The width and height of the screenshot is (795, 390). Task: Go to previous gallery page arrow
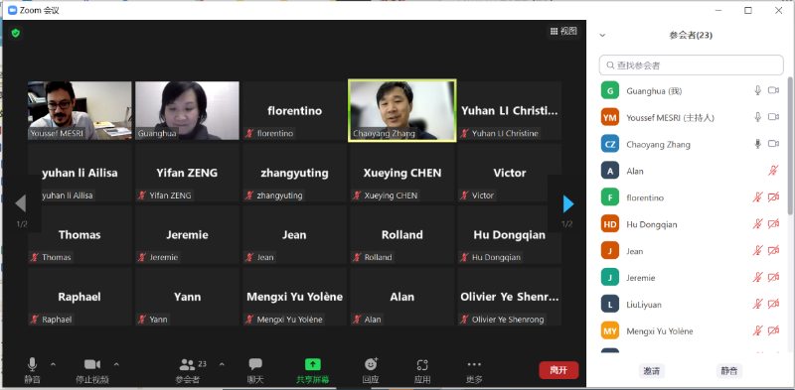(20, 204)
